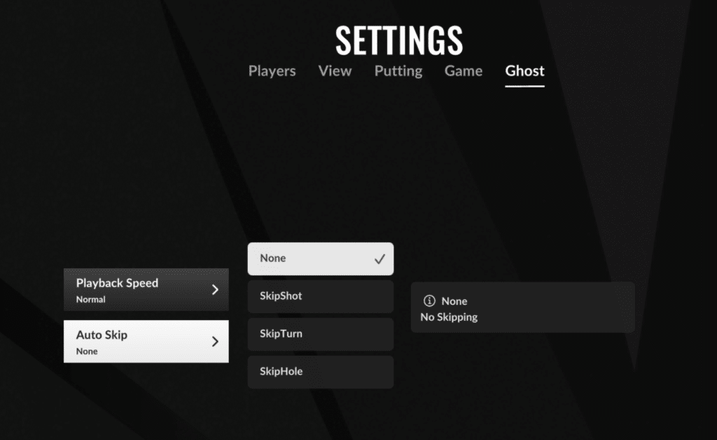Switch to the Putting tab
Image resolution: width=717 pixels, height=440 pixels.
tap(398, 71)
